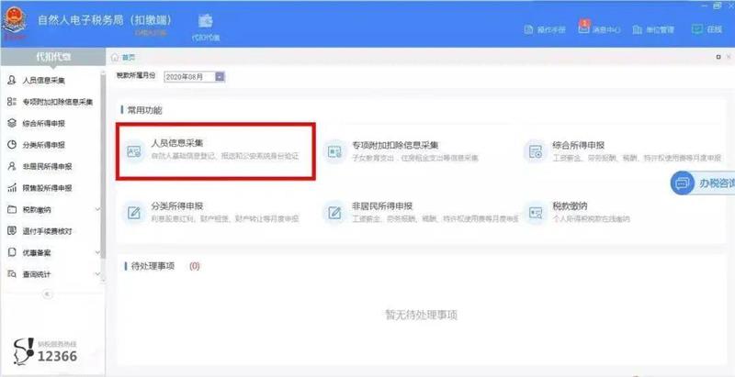Open the 人员信息采集 card in 常用功能
735x377 pixels.
click(214, 150)
